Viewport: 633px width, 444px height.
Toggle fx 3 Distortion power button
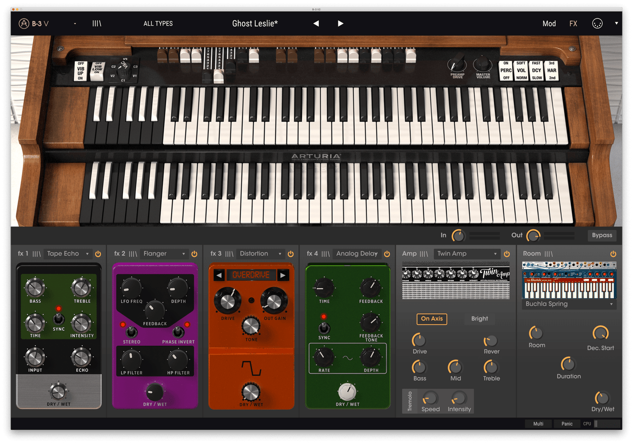click(x=290, y=254)
